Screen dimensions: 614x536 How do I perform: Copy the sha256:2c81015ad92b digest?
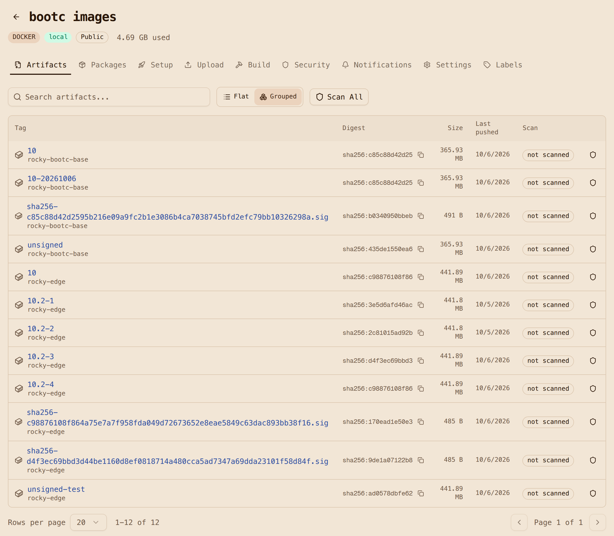421,333
